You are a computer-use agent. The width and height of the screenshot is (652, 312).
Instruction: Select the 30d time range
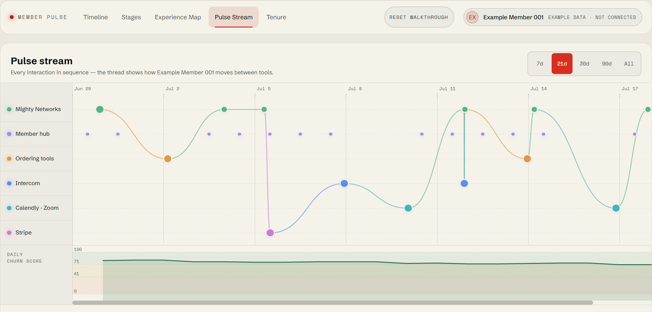pyautogui.click(x=584, y=64)
